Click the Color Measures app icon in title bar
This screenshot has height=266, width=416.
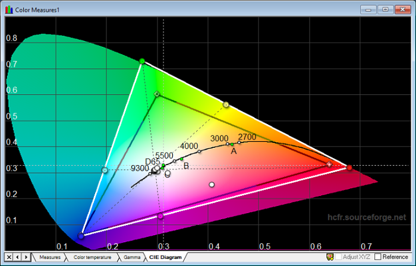[7, 9]
